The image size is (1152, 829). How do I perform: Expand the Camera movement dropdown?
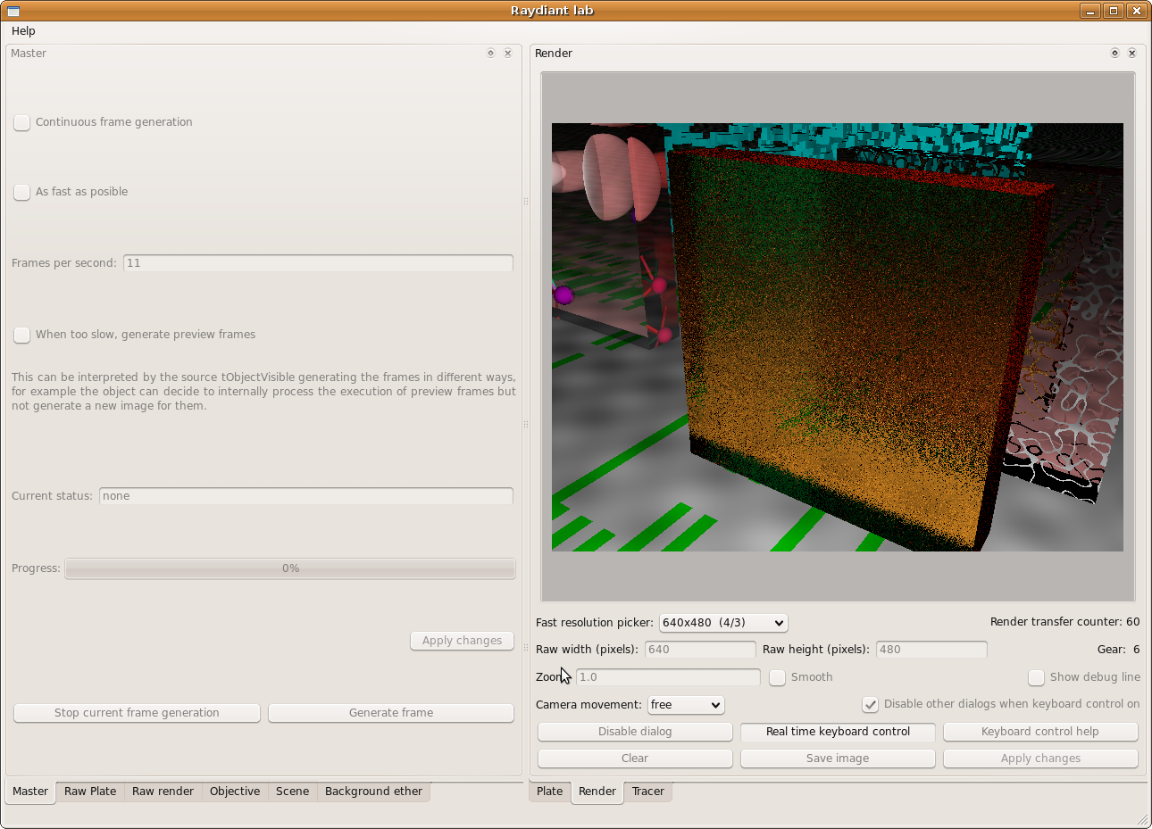[x=686, y=705]
